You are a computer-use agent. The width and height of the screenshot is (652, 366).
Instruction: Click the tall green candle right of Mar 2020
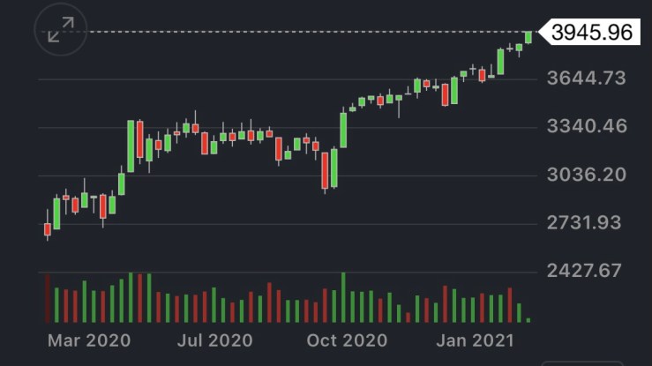coord(131,146)
